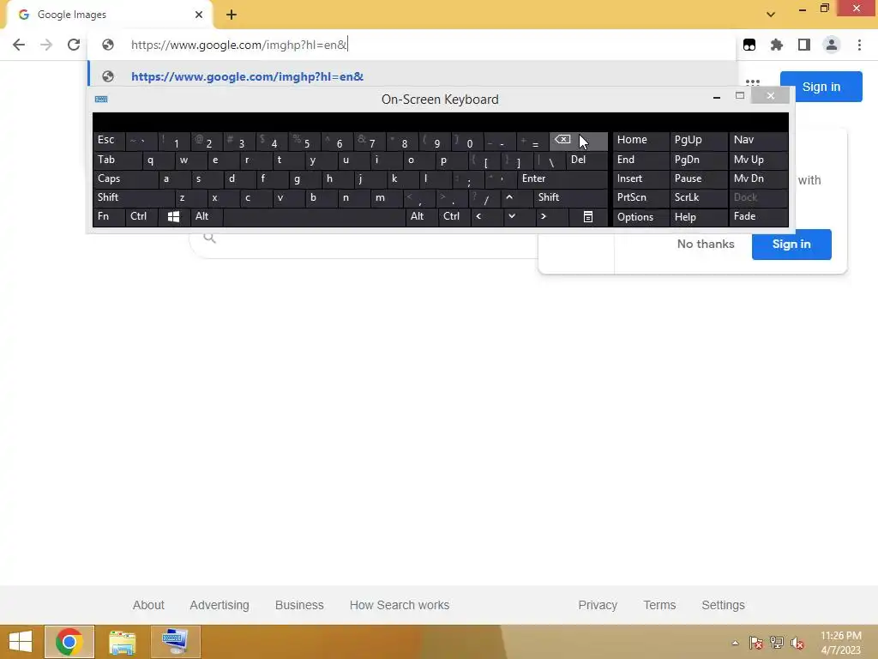Viewport: 878px width, 659px height.
Task: Click the Del key on keyboard
Action: pos(586,160)
